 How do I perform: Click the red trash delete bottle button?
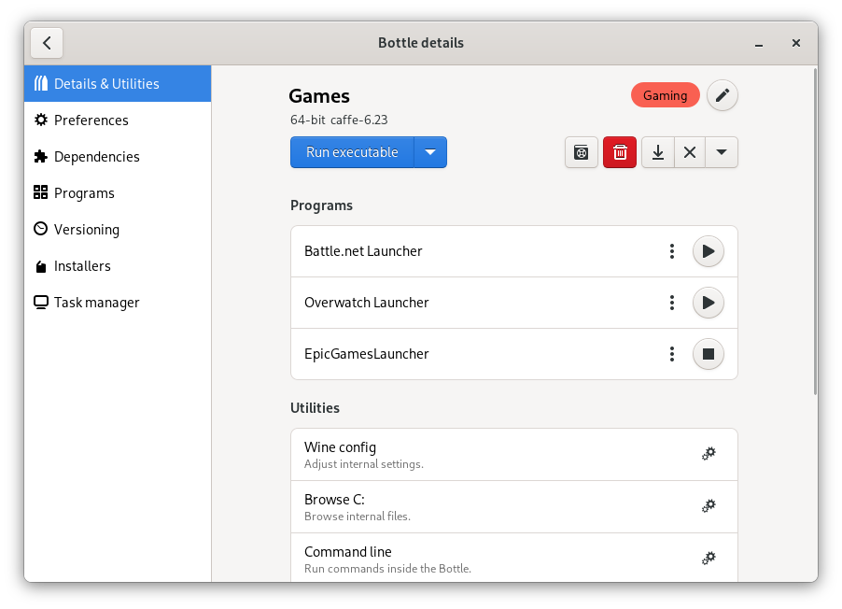point(619,152)
